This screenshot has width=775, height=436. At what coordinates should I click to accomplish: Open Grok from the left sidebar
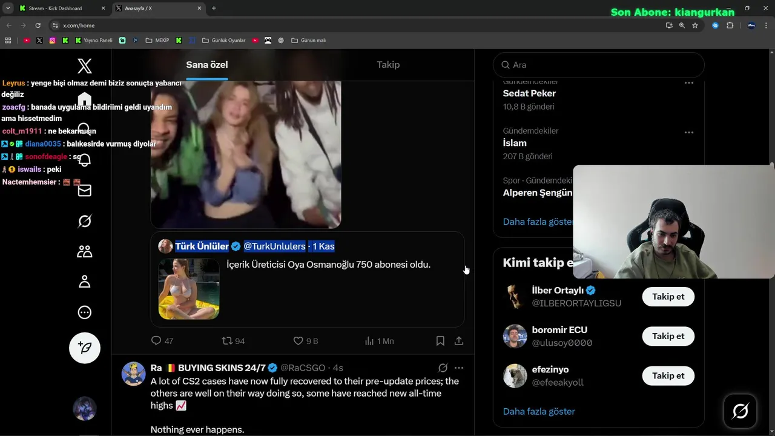(85, 221)
